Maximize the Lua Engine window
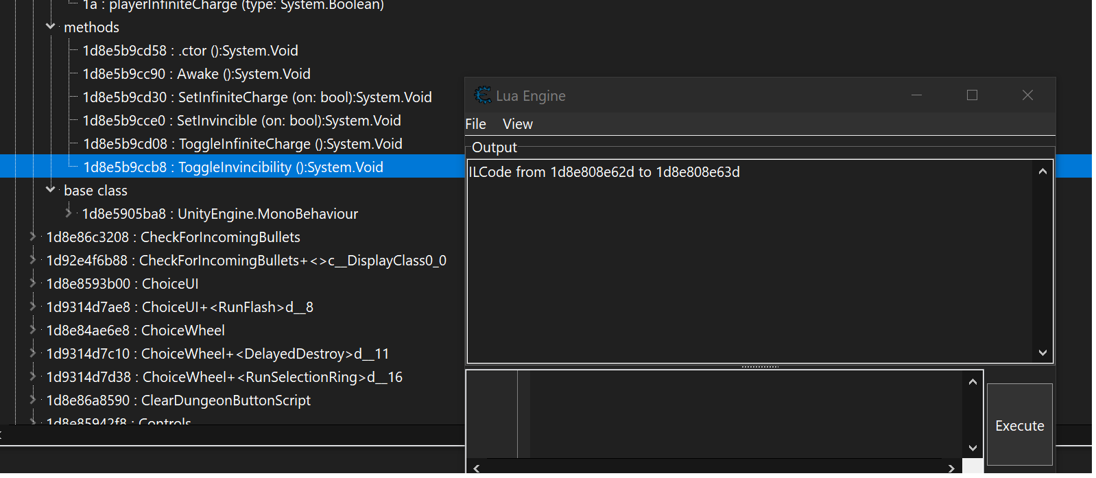 coord(972,95)
